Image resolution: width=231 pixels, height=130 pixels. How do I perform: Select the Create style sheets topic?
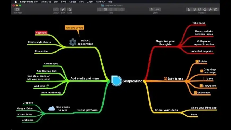point(39,42)
